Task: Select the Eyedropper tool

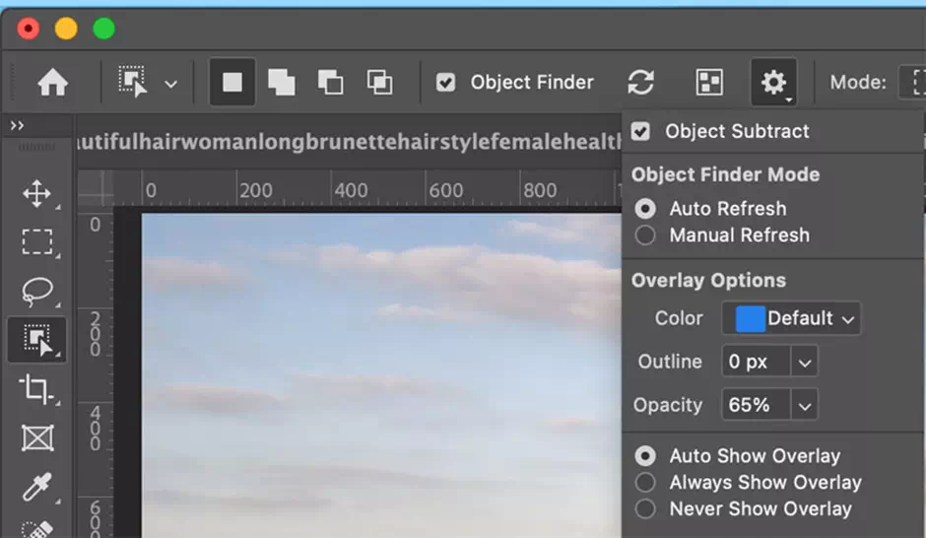Action: click(x=37, y=487)
